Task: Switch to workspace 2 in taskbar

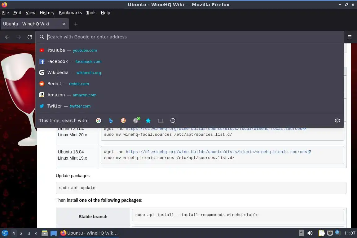Action: (x=21, y=233)
